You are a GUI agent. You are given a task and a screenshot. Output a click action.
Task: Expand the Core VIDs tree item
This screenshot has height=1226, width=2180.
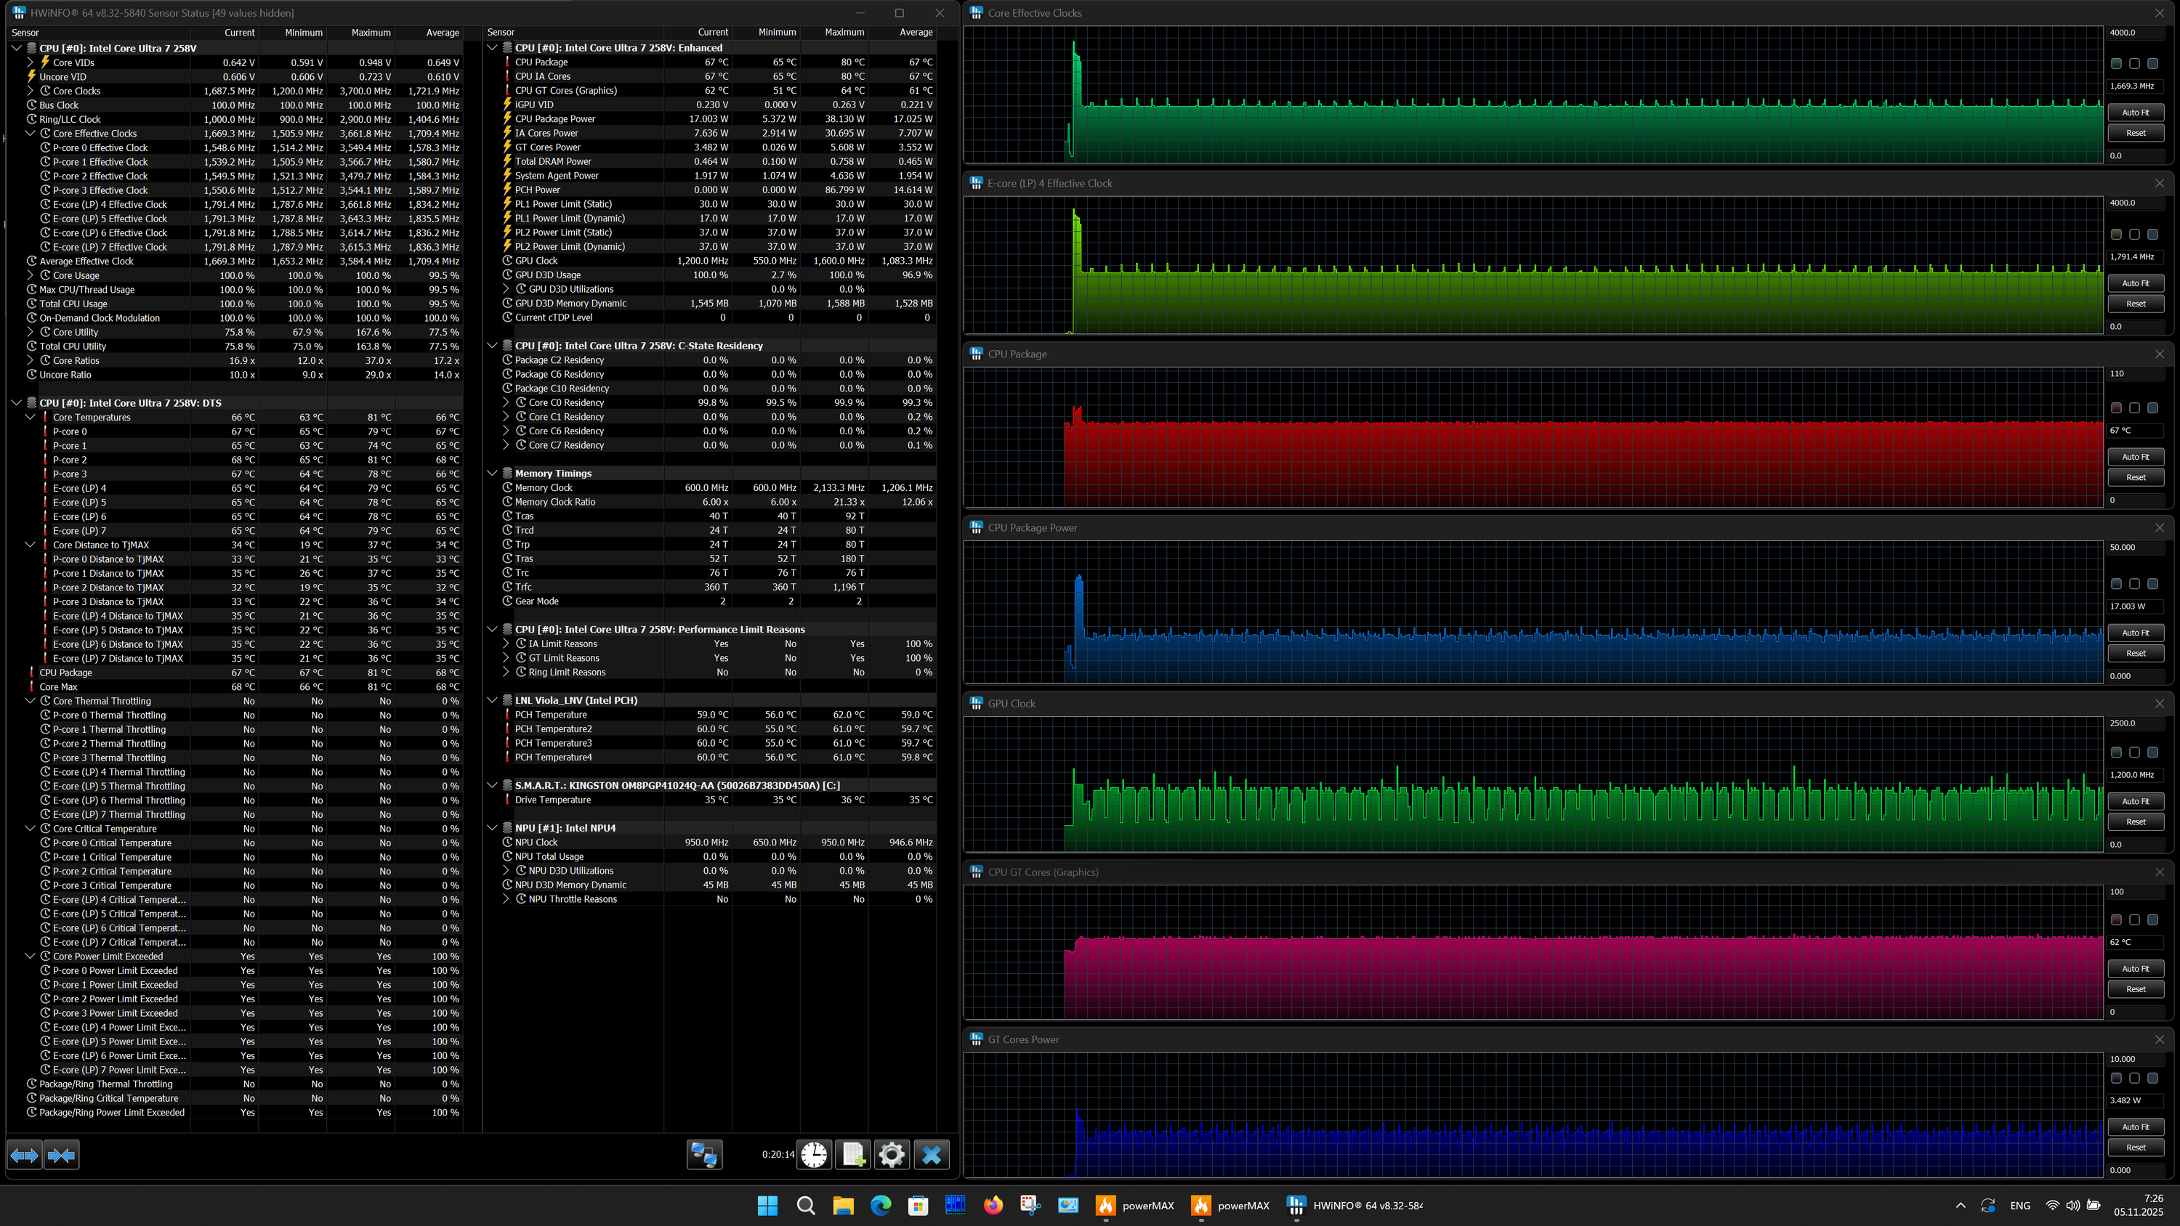[x=31, y=62]
